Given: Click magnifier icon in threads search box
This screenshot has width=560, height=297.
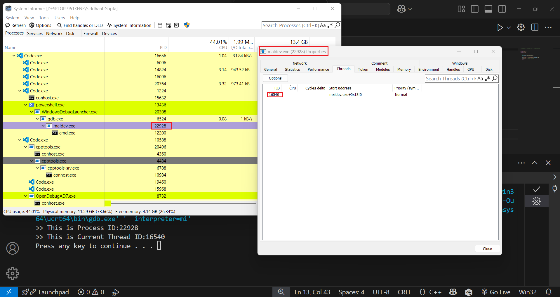Looking at the screenshot, I should pyautogui.click(x=495, y=78).
